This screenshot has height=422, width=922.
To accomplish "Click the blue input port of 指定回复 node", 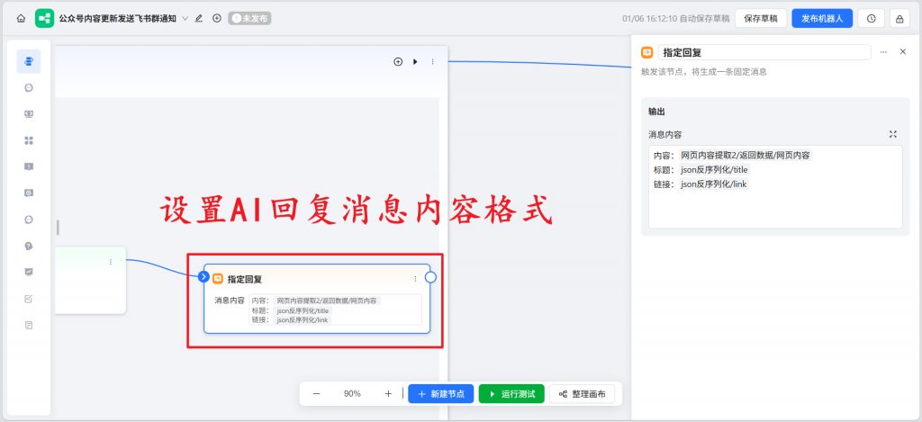I will 204,277.
